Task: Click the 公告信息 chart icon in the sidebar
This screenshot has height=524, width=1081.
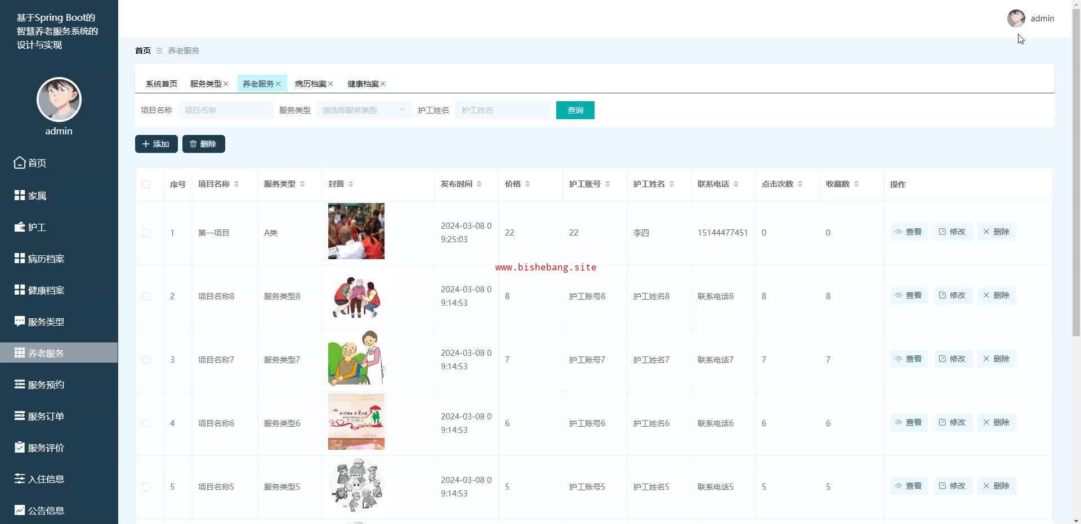Action: (20, 510)
